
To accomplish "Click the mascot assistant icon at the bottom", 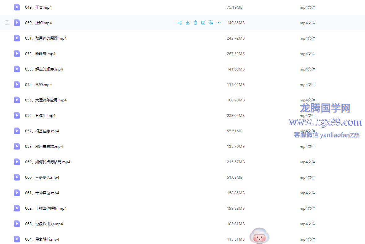I will click(x=259, y=236).
